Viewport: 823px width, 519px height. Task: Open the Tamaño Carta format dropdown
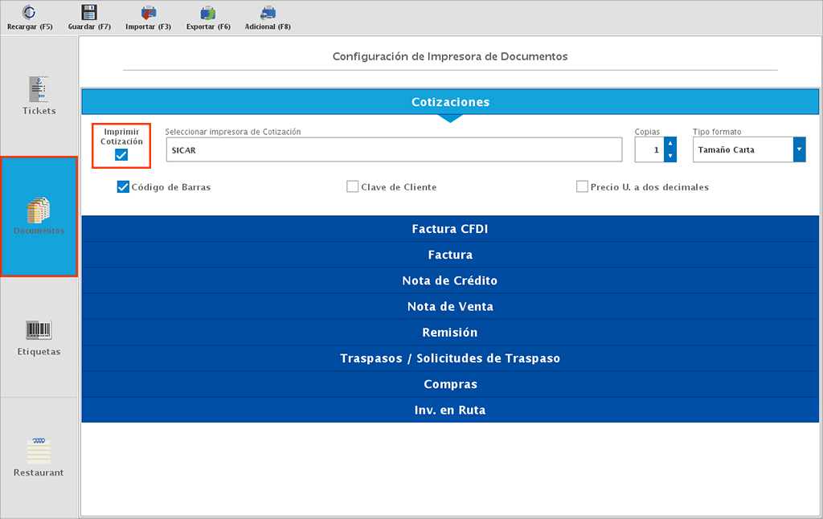pyautogui.click(x=799, y=149)
